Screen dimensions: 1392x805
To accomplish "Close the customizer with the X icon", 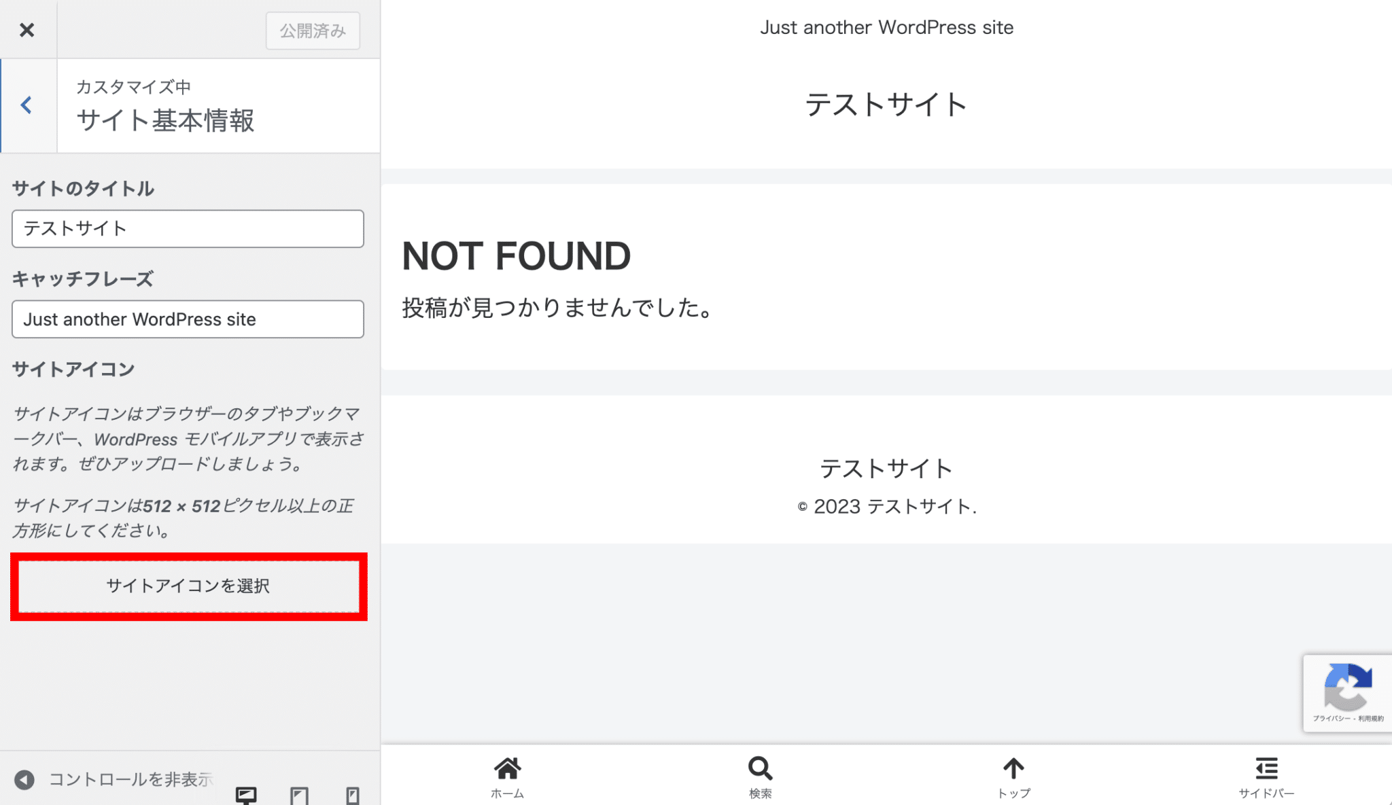I will coord(27,30).
